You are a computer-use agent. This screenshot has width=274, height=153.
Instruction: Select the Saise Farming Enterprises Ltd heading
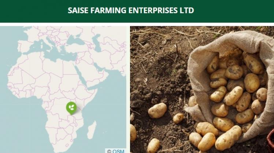131,10
